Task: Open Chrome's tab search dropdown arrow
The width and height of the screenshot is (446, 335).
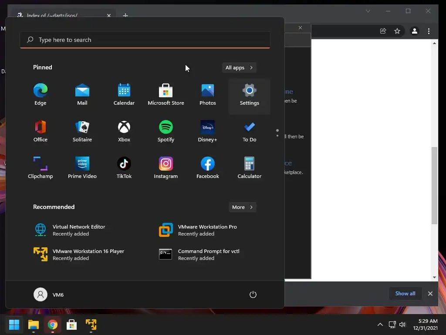Action: click(x=368, y=11)
